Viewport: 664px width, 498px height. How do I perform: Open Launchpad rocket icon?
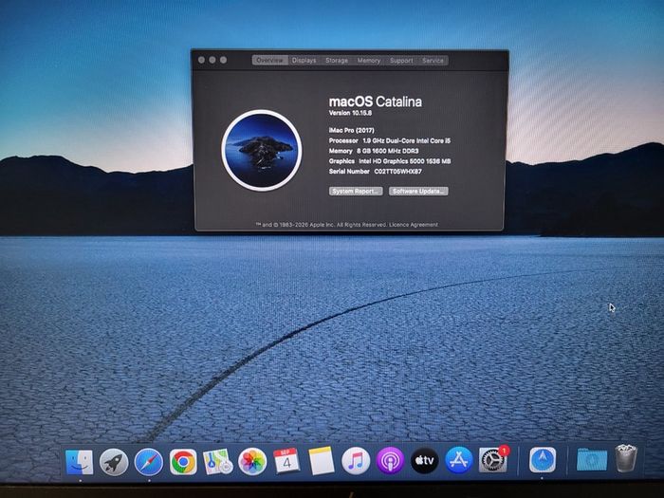(x=114, y=462)
